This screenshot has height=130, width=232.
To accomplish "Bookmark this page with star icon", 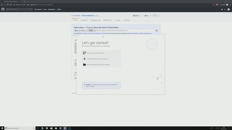I will coord(214,5).
